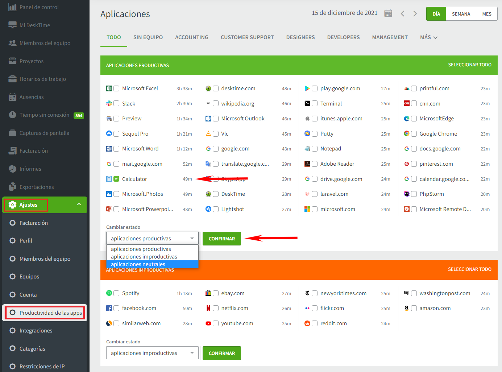Screen dimensions: 502x372
Task: Click the cnn.com site icon
Action: point(407,103)
